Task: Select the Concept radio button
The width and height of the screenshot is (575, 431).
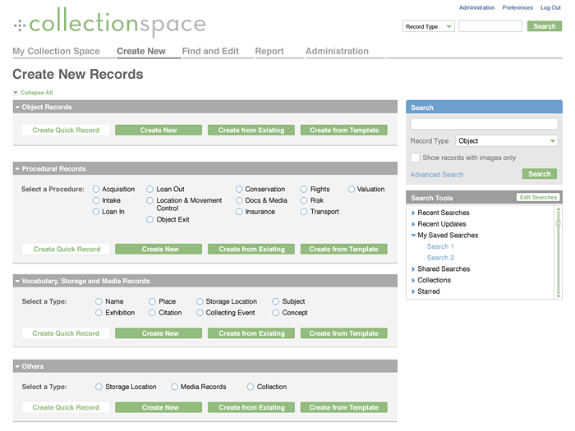Action: tap(276, 313)
